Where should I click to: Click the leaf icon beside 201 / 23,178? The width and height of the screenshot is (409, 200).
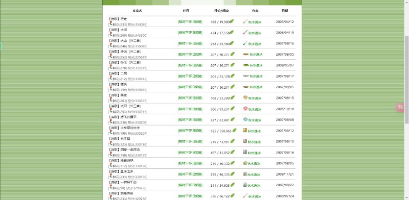tap(233, 76)
